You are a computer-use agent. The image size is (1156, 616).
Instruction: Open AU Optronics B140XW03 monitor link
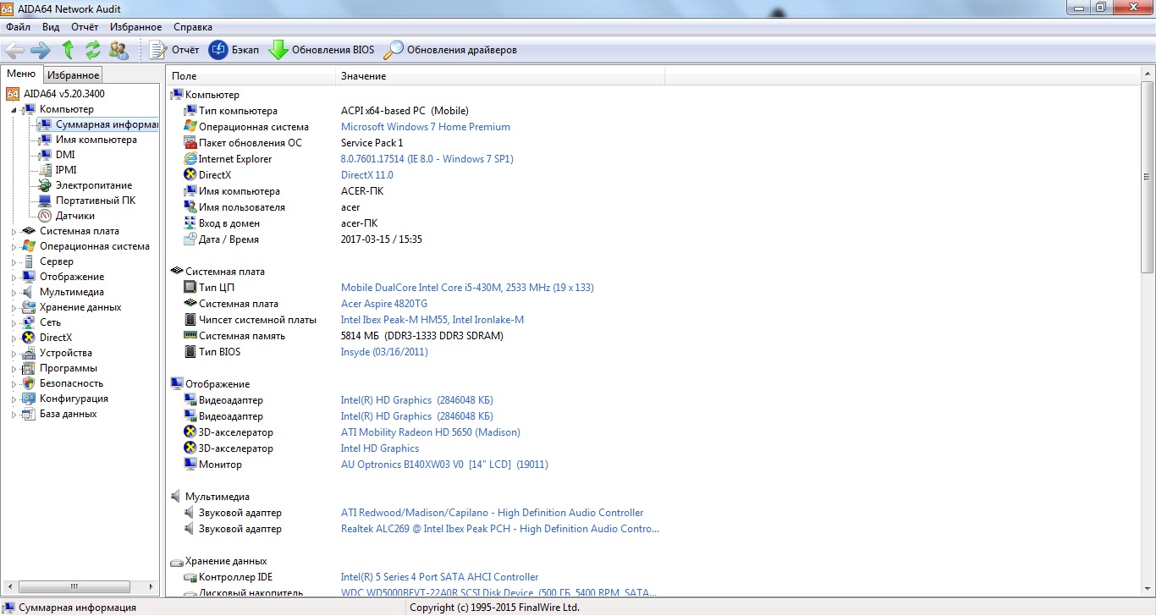pos(444,465)
